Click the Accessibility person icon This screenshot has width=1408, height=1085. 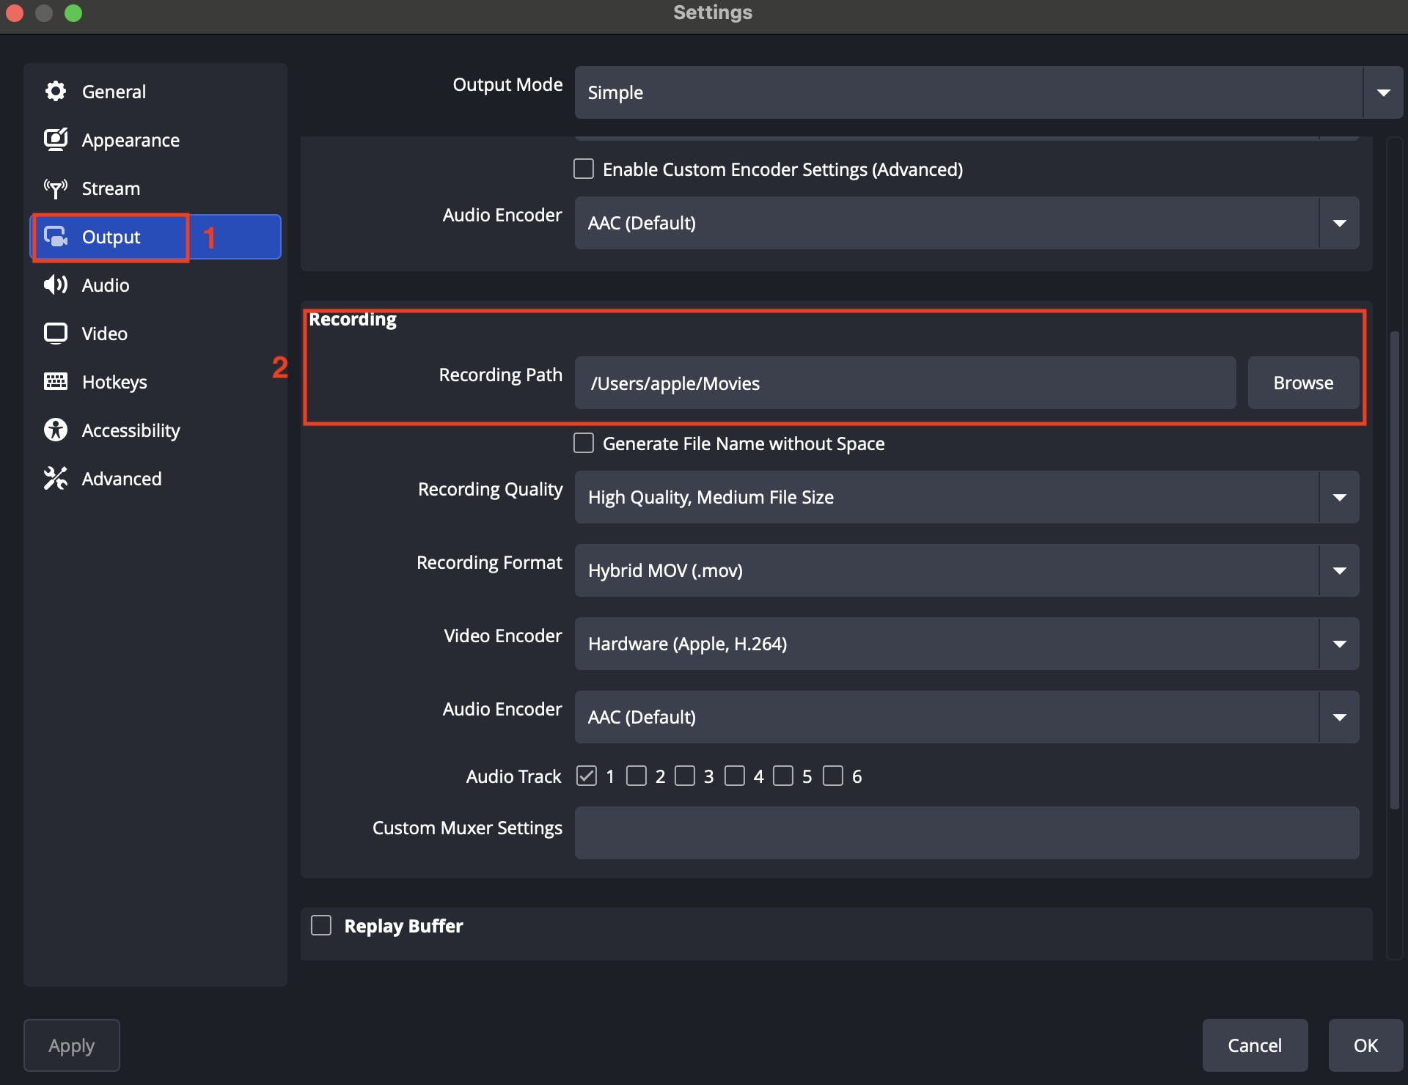pyautogui.click(x=56, y=430)
